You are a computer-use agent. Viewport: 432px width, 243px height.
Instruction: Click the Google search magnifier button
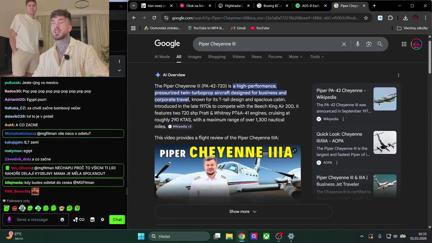(x=380, y=44)
